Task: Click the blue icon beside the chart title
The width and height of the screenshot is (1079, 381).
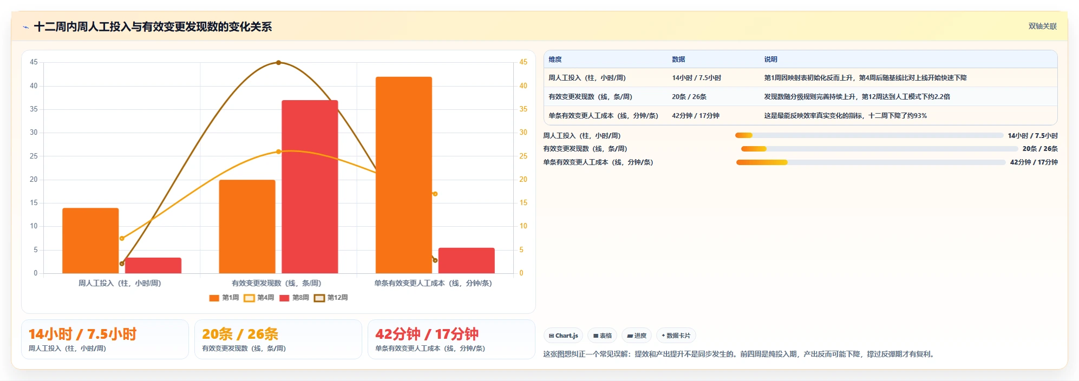Action: pyautogui.click(x=25, y=27)
